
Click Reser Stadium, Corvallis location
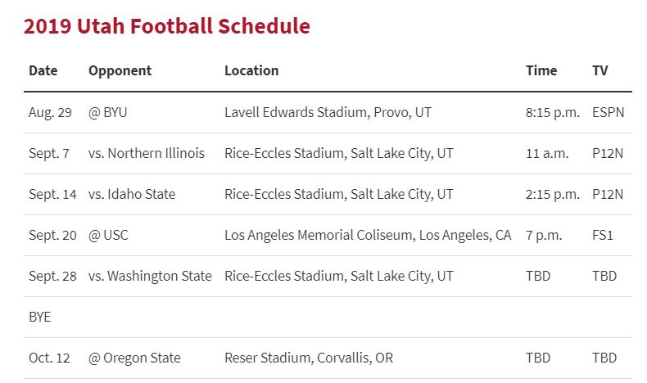pos(309,358)
